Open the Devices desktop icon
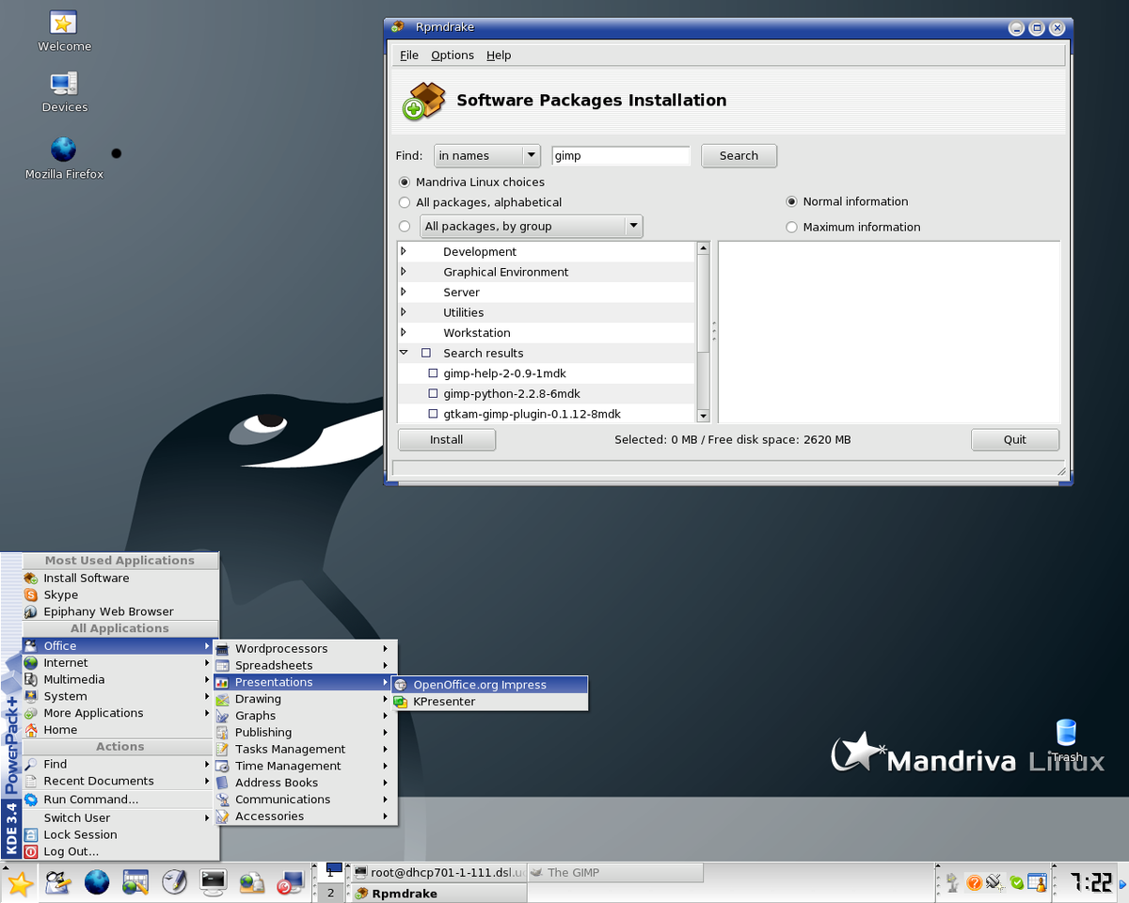 [x=64, y=92]
